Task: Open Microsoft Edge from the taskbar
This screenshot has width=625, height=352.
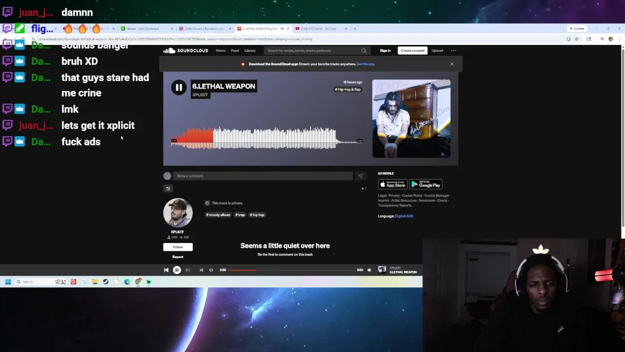Action: (x=127, y=282)
